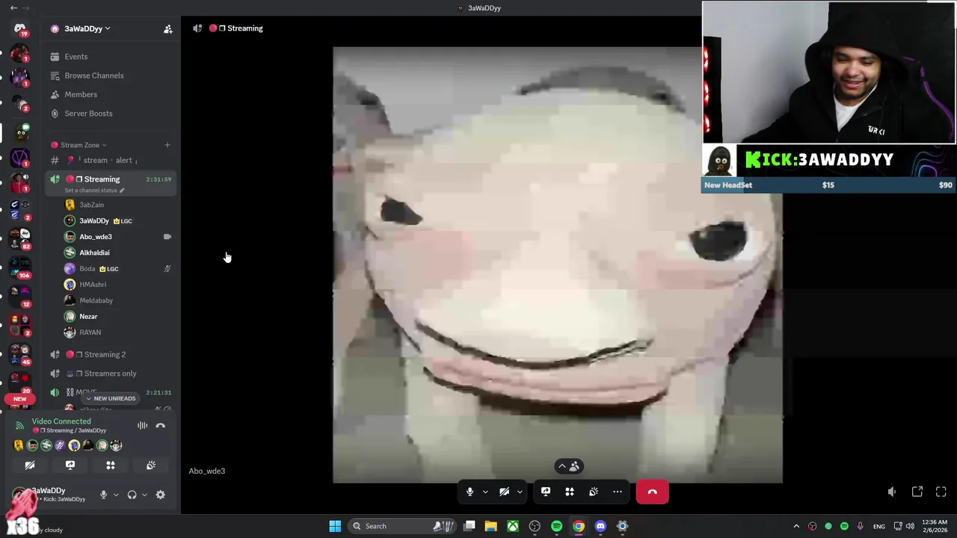Viewport: 957px width, 538px height.
Task: Share screen from the left voice panel
Action: point(70,466)
